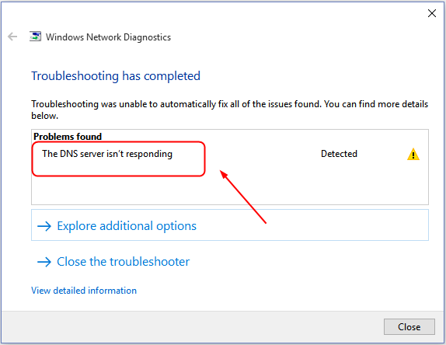This screenshot has height=345, width=446.
Task: Click the Windows Network Diagnostics app icon
Action: point(35,37)
